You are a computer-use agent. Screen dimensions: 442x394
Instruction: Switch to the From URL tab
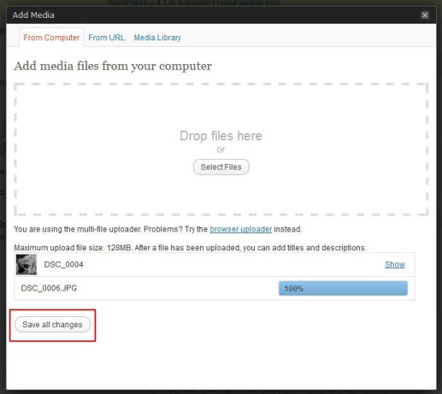(x=107, y=38)
